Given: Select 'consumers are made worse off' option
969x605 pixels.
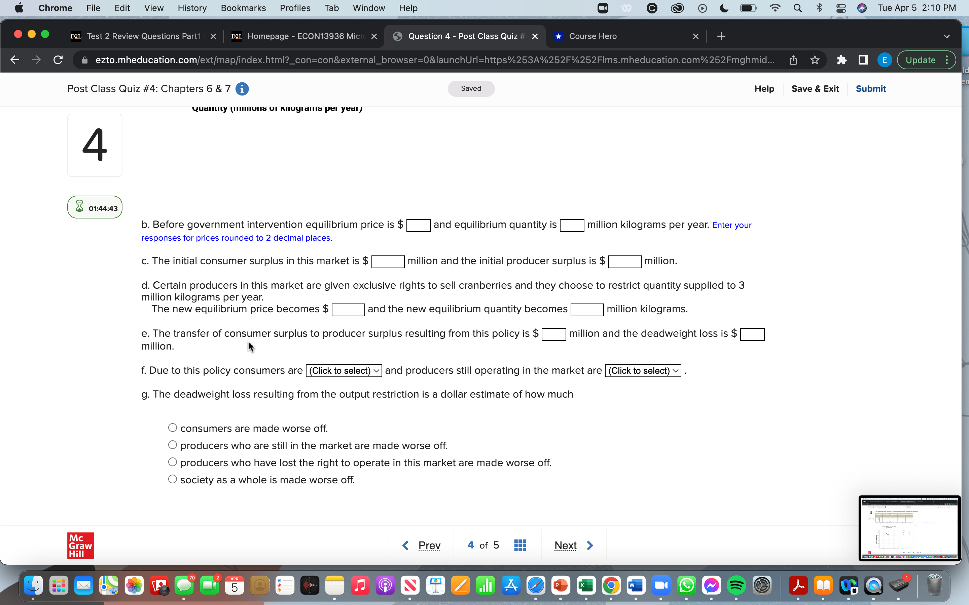Looking at the screenshot, I should (172, 427).
